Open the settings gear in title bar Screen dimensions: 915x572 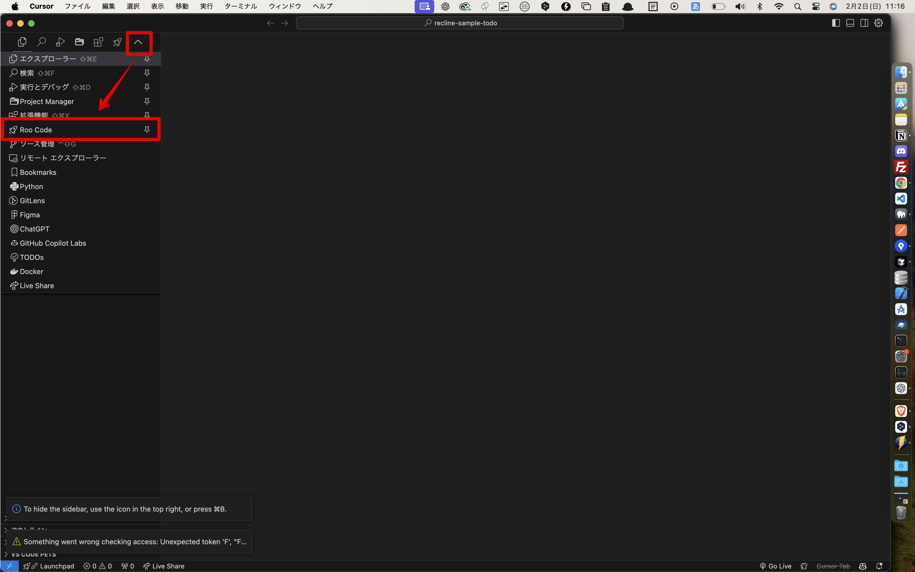click(x=878, y=23)
